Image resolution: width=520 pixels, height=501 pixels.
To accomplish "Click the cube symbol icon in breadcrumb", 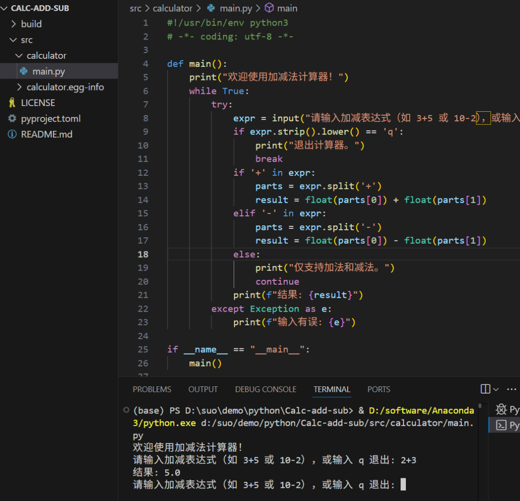I will pos(269,8).
